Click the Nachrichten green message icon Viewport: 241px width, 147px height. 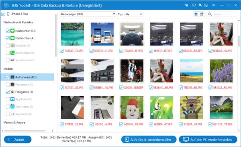(12, 31)
